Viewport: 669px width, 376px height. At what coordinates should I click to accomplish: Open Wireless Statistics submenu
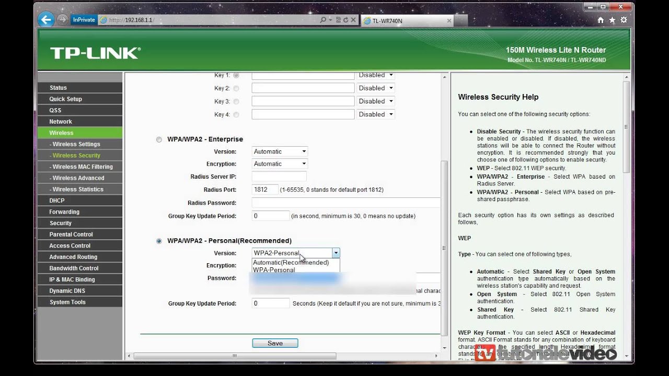80,189
